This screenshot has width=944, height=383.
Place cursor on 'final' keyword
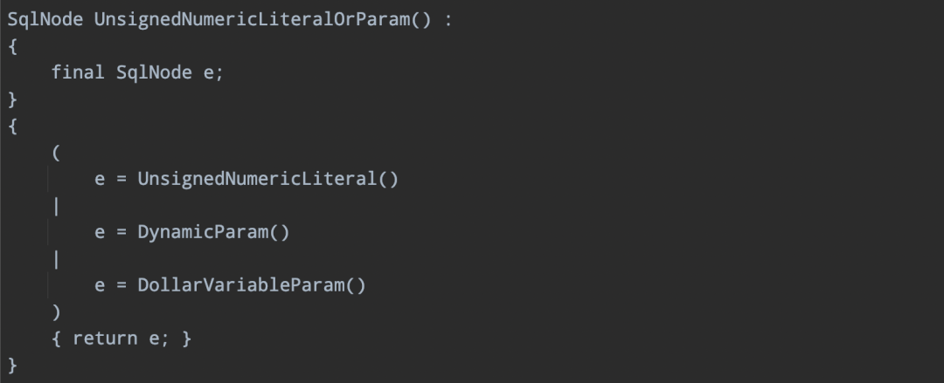coord(78,72)
